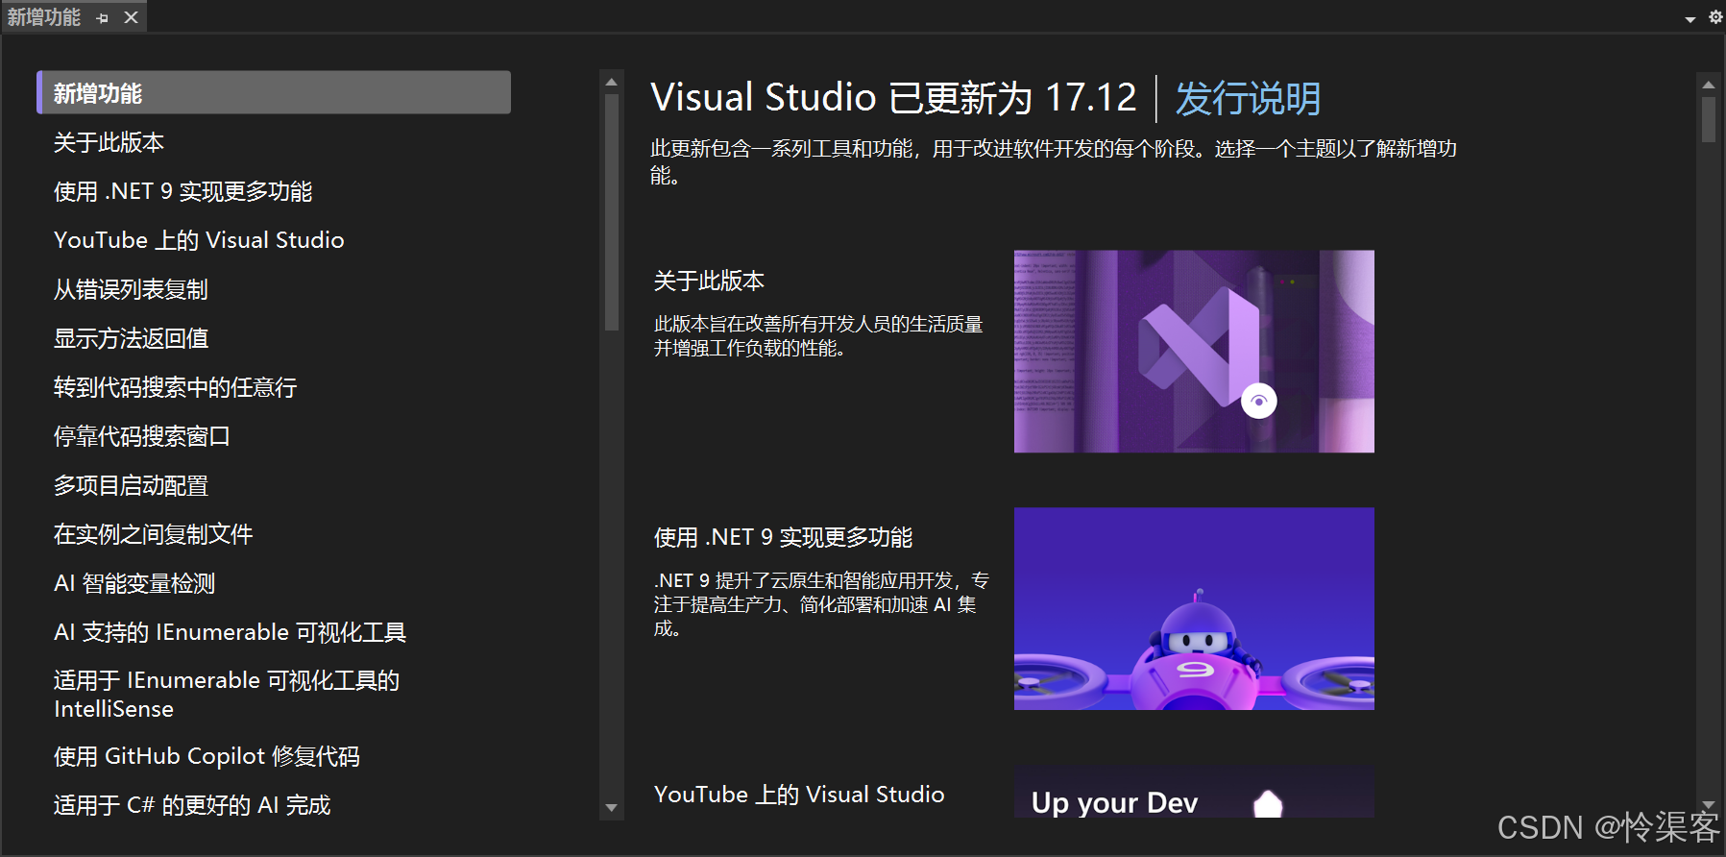
Task: Click the content pane scrollbar up arrow
Action: pos(1709,85)
